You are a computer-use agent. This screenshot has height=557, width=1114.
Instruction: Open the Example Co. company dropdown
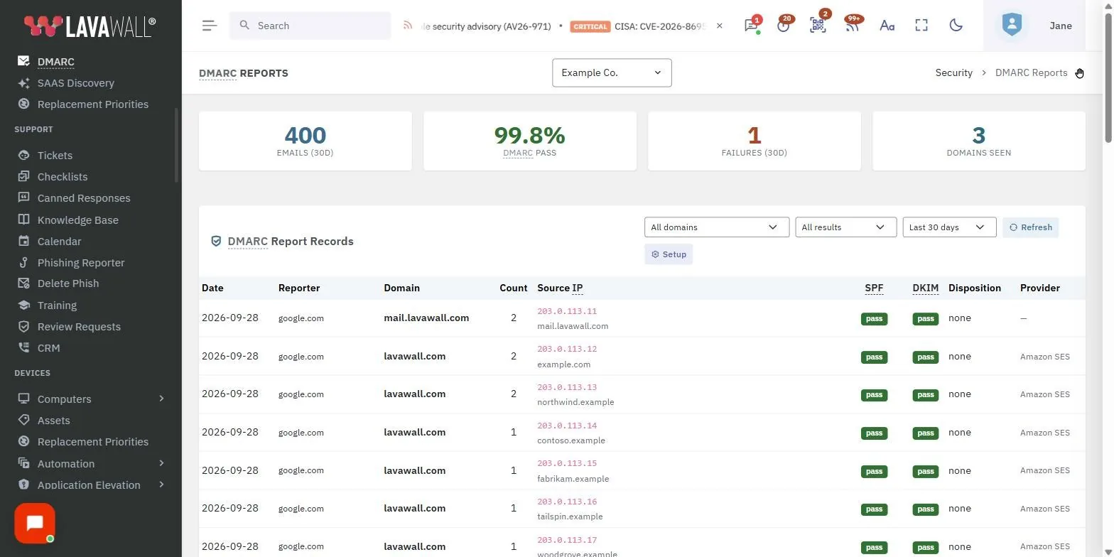(x=612, y=72)
